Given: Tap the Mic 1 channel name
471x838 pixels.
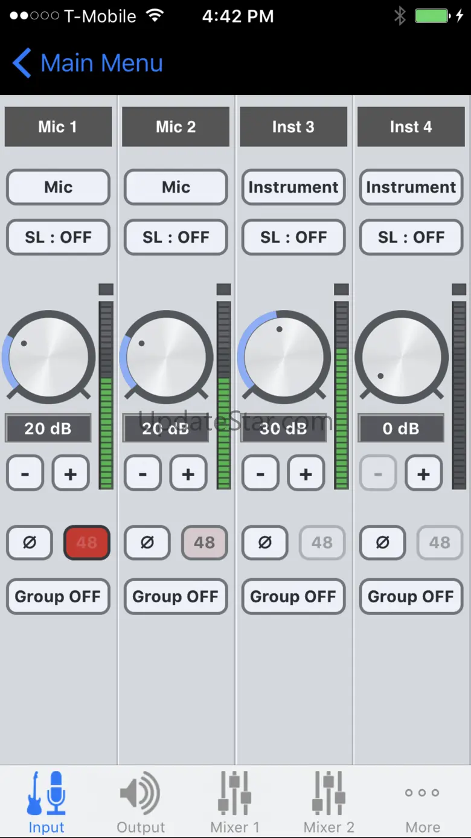Looking at the screenshot, I should 58,127.
